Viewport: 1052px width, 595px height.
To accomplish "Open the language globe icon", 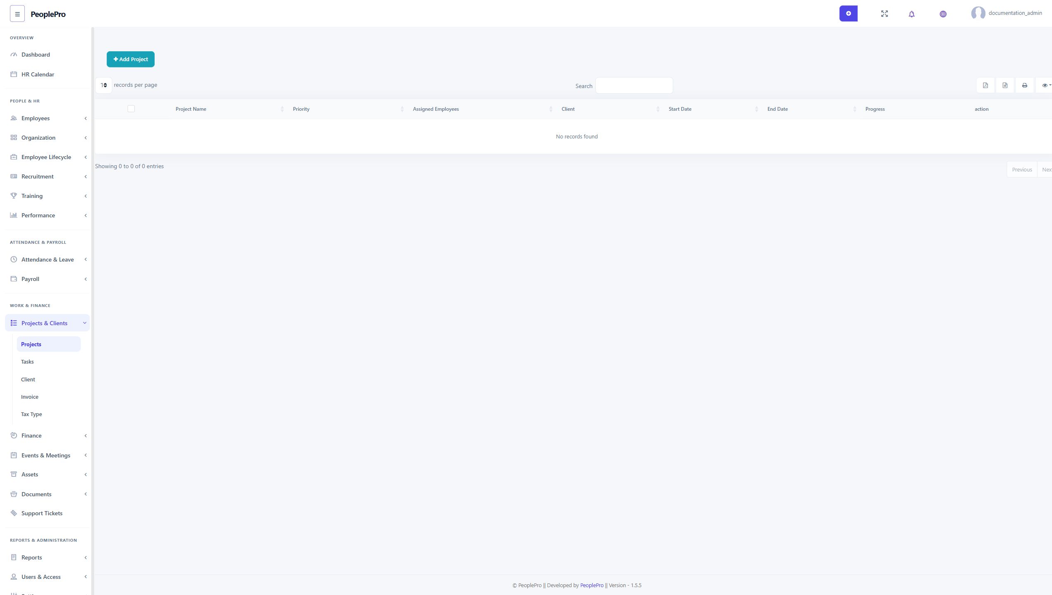I will pyautogui.click(x=943, y=14).
